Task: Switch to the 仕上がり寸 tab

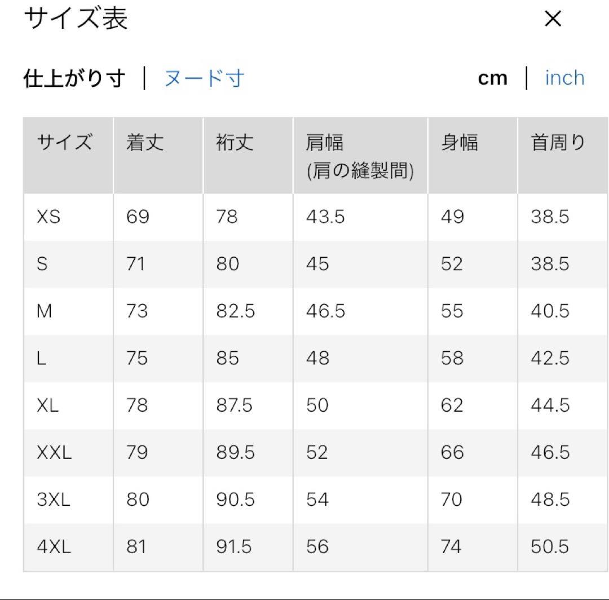Action: coord(74,78)
